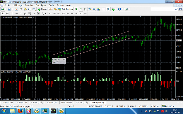
Task: Click the Nouvel ordre button
Action: [x=45, y=9]
